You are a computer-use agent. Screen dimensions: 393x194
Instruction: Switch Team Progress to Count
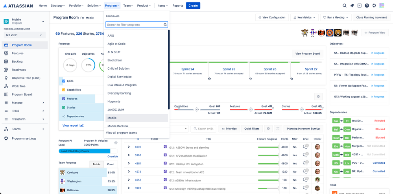(111, 164)
